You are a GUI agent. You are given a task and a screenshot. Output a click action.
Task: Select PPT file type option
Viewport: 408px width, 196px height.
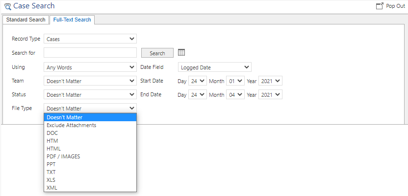coord(90,164)
